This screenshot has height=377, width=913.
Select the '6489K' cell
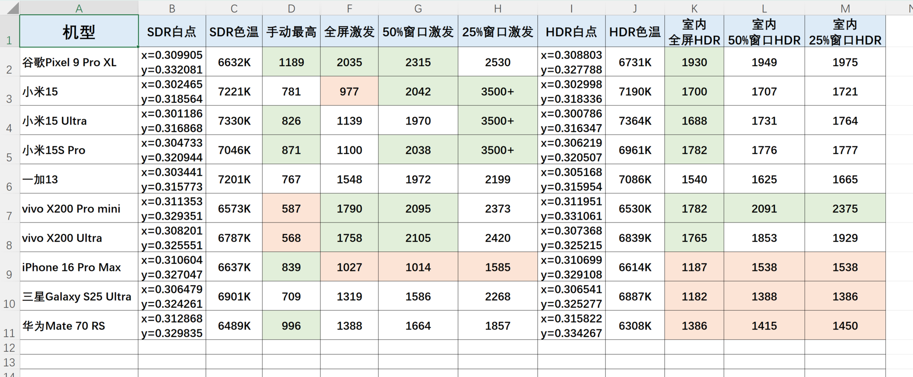[x=234, y=325]
